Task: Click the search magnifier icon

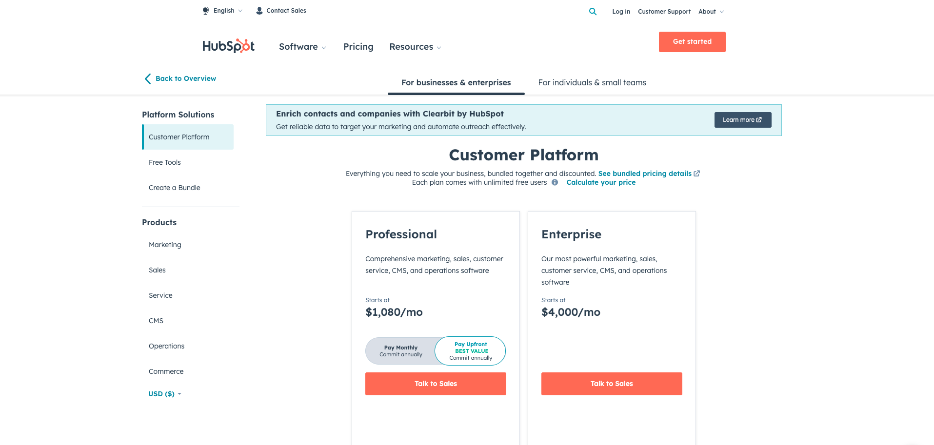Action: coord(593,11)
